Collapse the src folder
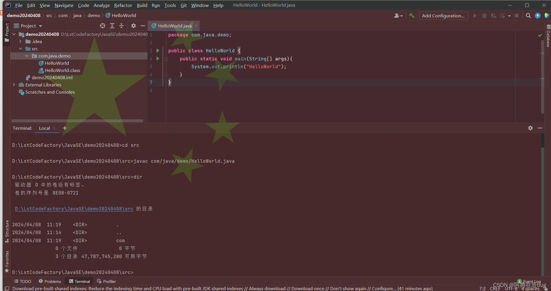This screenshot has height=291, width=551. point(20,49)
